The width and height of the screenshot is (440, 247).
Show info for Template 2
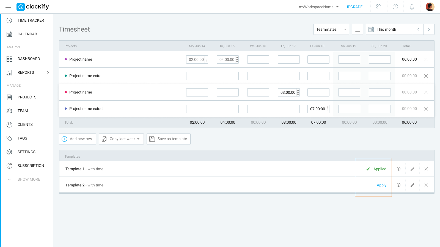(x=398, y=185)
